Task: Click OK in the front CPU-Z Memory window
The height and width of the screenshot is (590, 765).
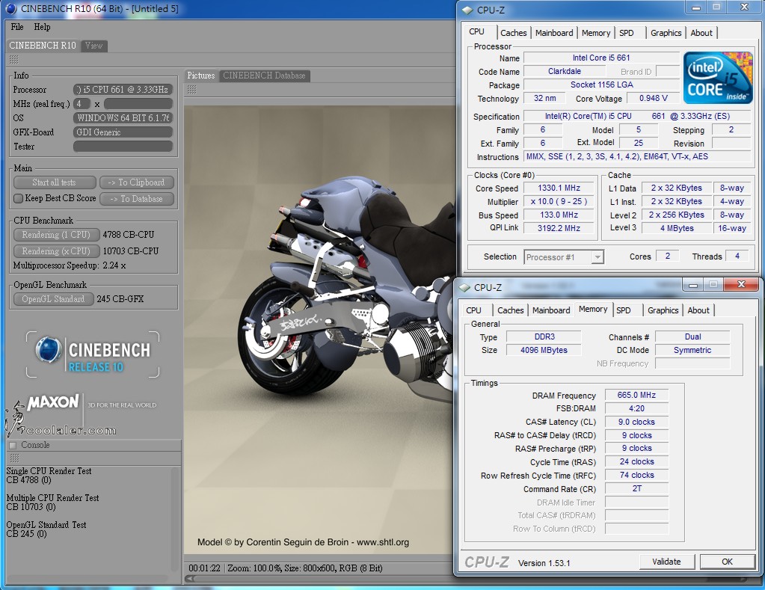Action: [727, 562]
